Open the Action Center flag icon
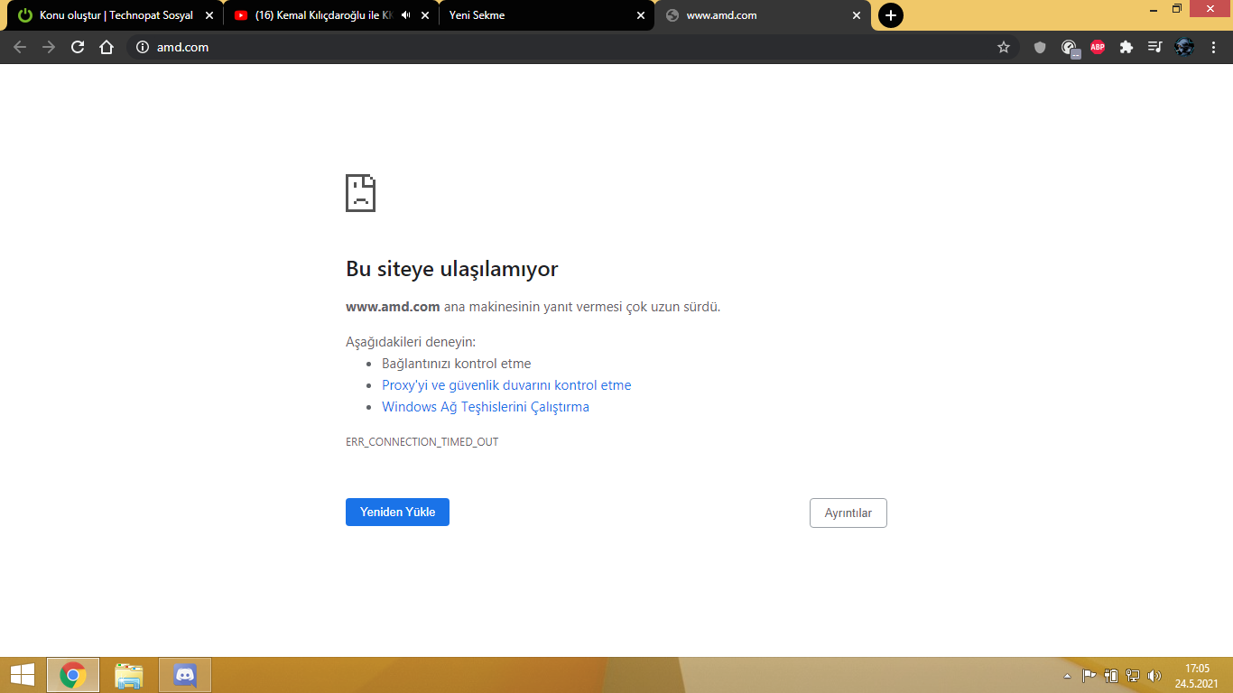 coord(1089,675)
